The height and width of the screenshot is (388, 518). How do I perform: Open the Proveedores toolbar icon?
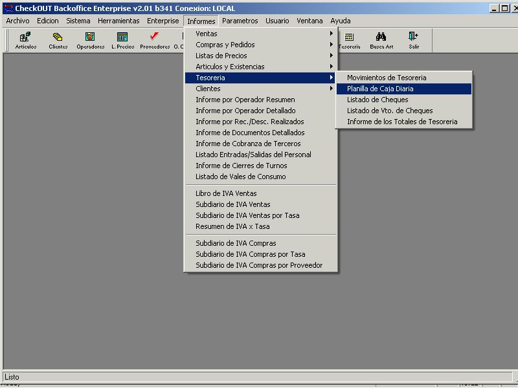coord(155,40)
